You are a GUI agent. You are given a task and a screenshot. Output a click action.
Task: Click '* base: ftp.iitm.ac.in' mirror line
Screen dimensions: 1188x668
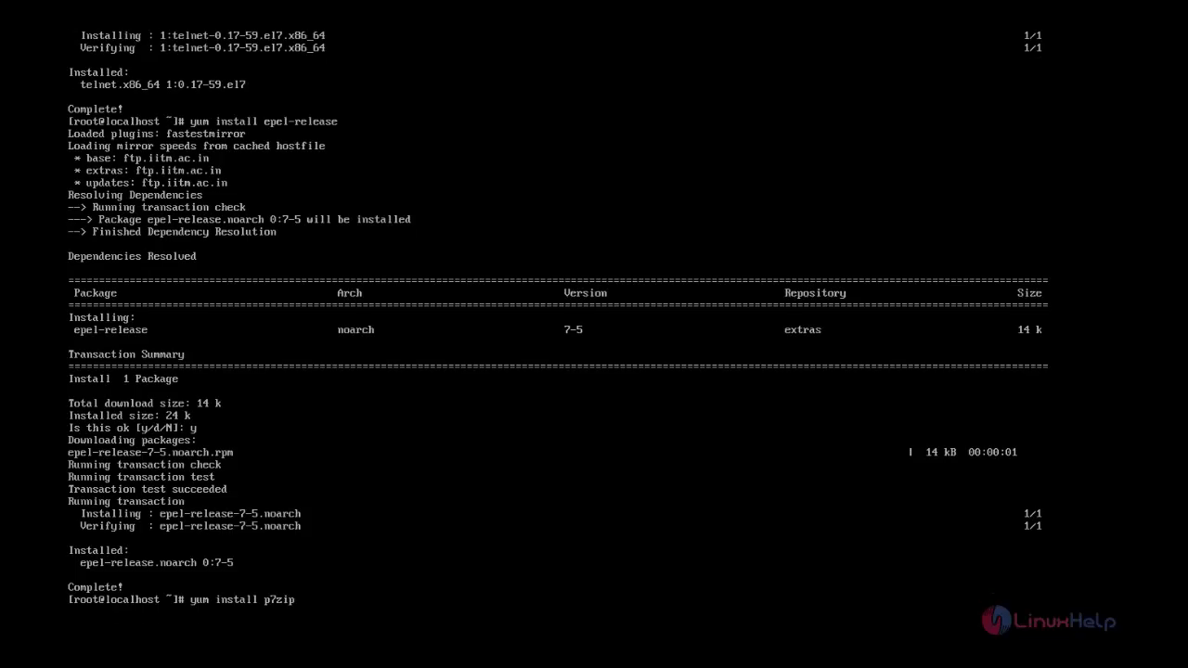tap(141, 158)
